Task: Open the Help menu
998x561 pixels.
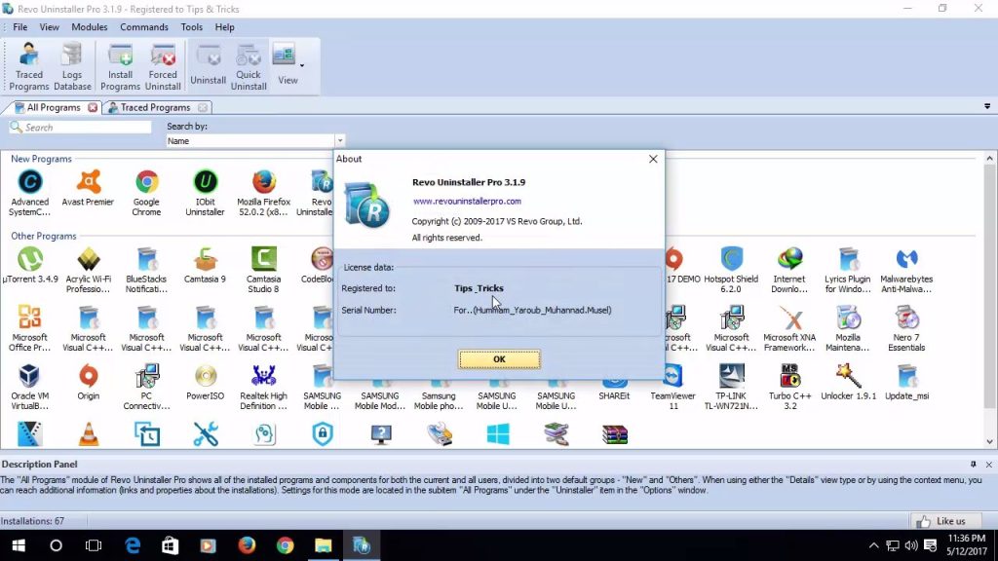Action: coord(225,27)
